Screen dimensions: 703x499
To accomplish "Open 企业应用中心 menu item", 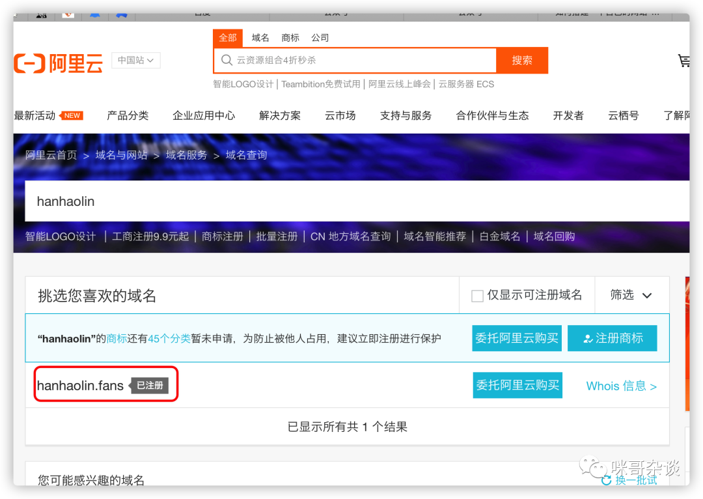I will pyautogui.click(x=204, y=116).
